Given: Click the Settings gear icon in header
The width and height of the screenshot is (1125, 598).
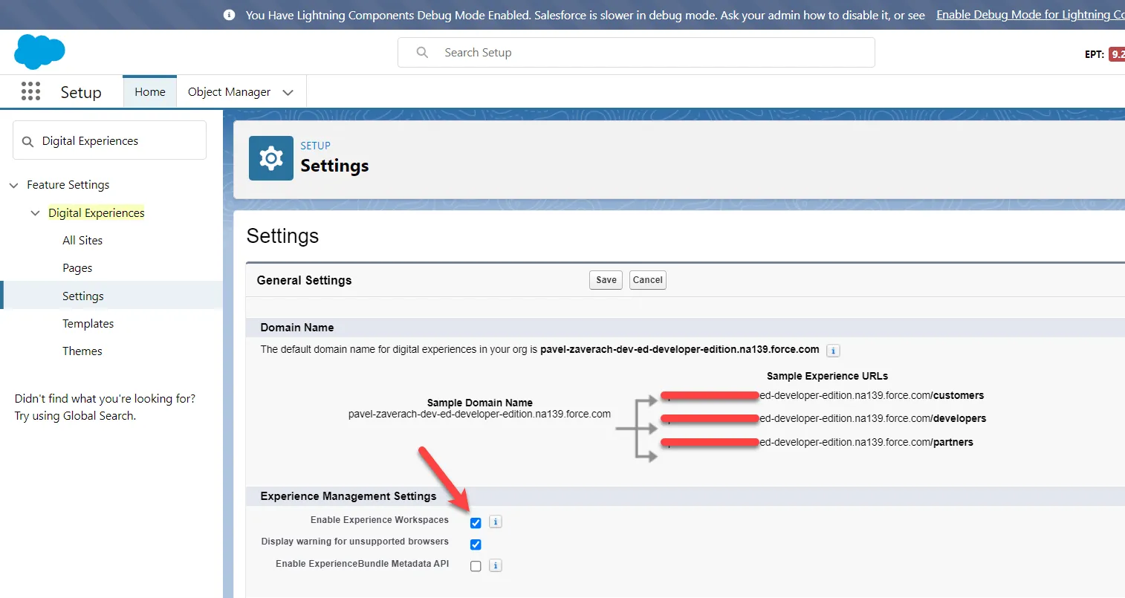Looking at the screenshot, I should pos(270,158).
